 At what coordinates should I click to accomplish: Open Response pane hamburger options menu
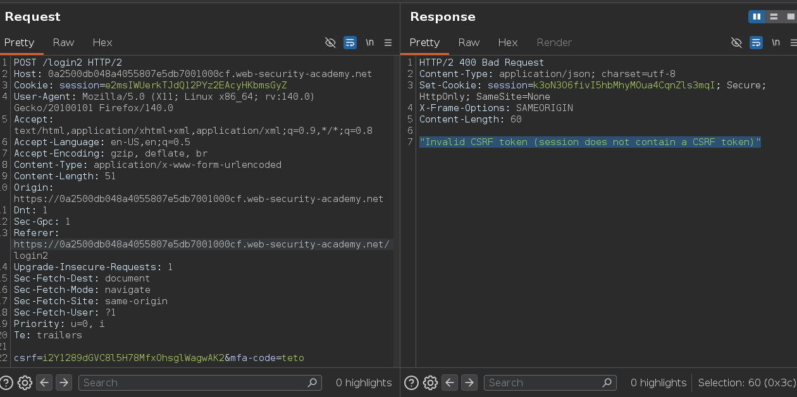tap(793, 42)
